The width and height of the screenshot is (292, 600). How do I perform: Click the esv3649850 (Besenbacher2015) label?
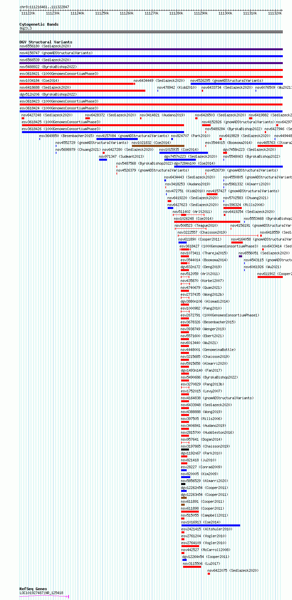[67, 136]
